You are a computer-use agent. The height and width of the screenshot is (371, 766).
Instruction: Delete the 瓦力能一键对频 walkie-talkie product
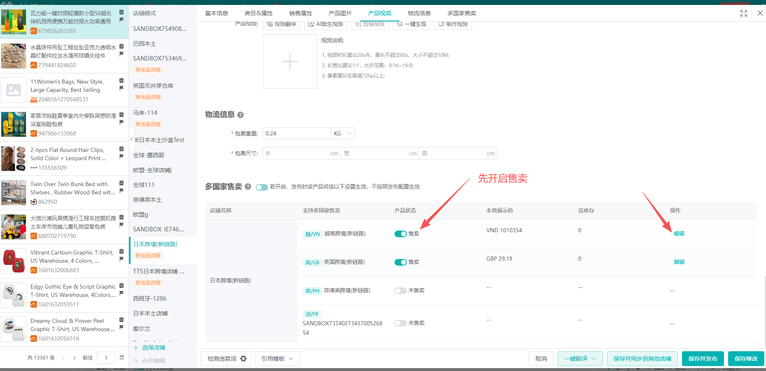(121, 12)
